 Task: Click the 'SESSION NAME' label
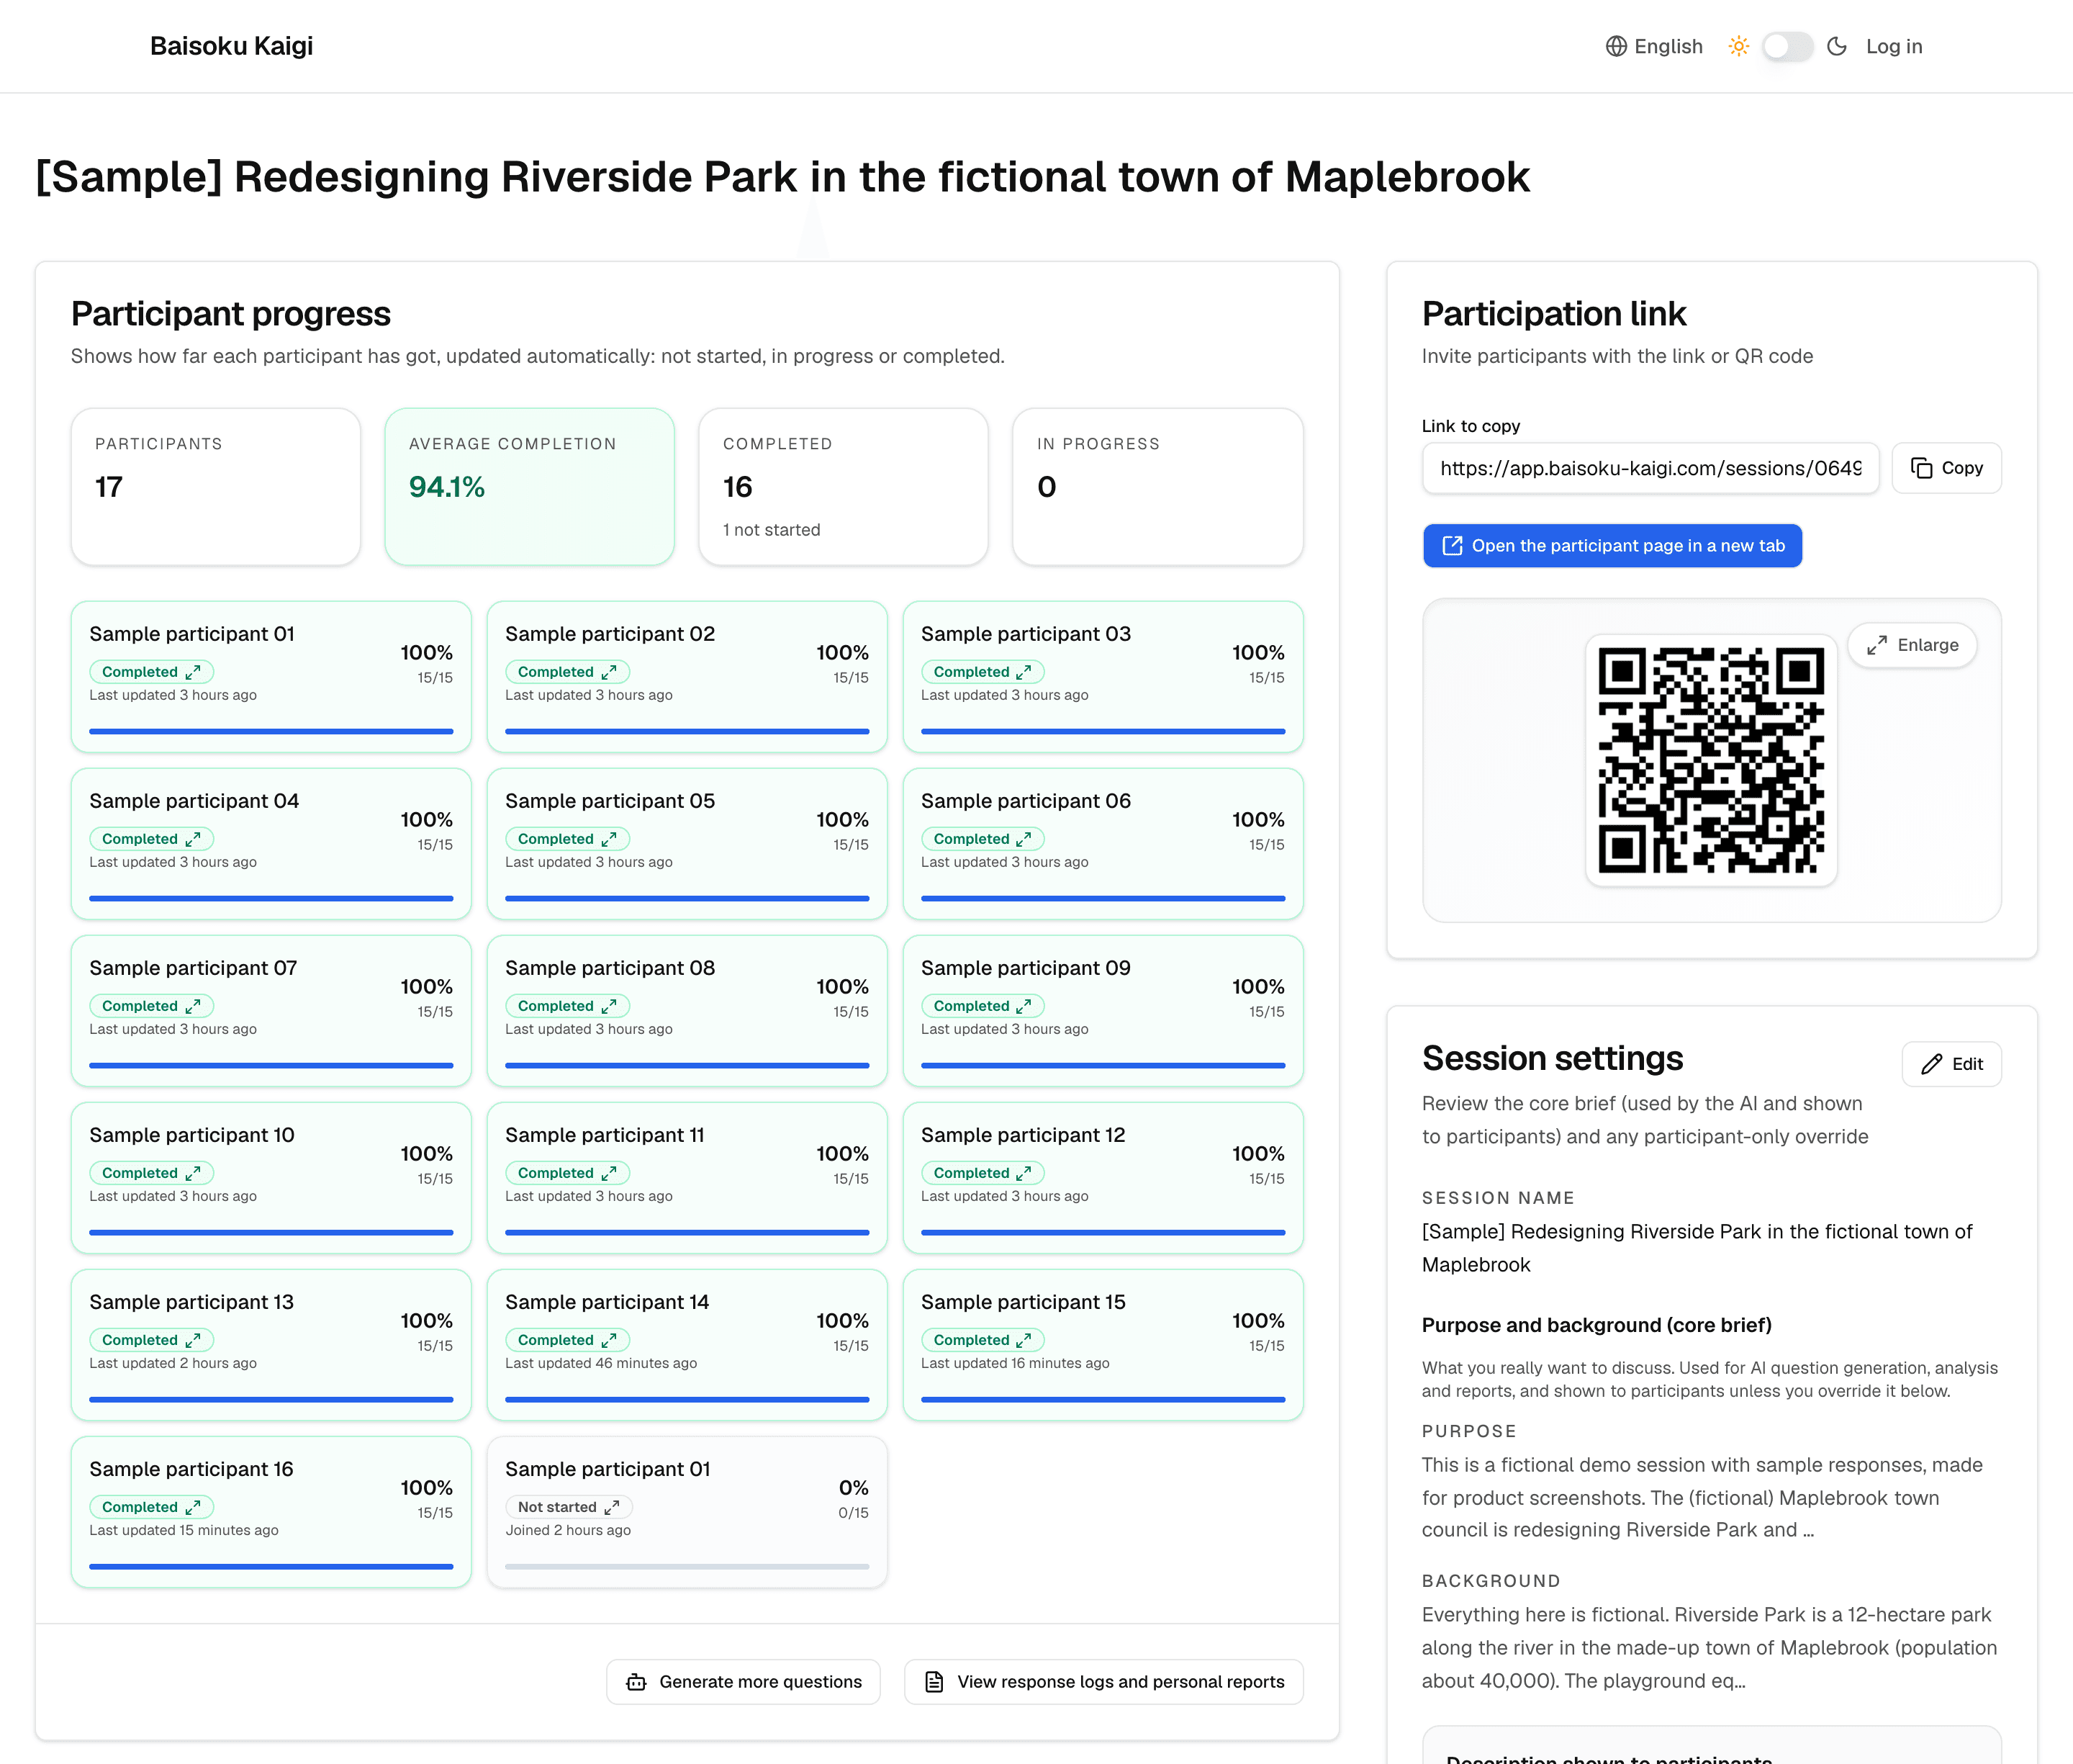tap(1497, 1198)
